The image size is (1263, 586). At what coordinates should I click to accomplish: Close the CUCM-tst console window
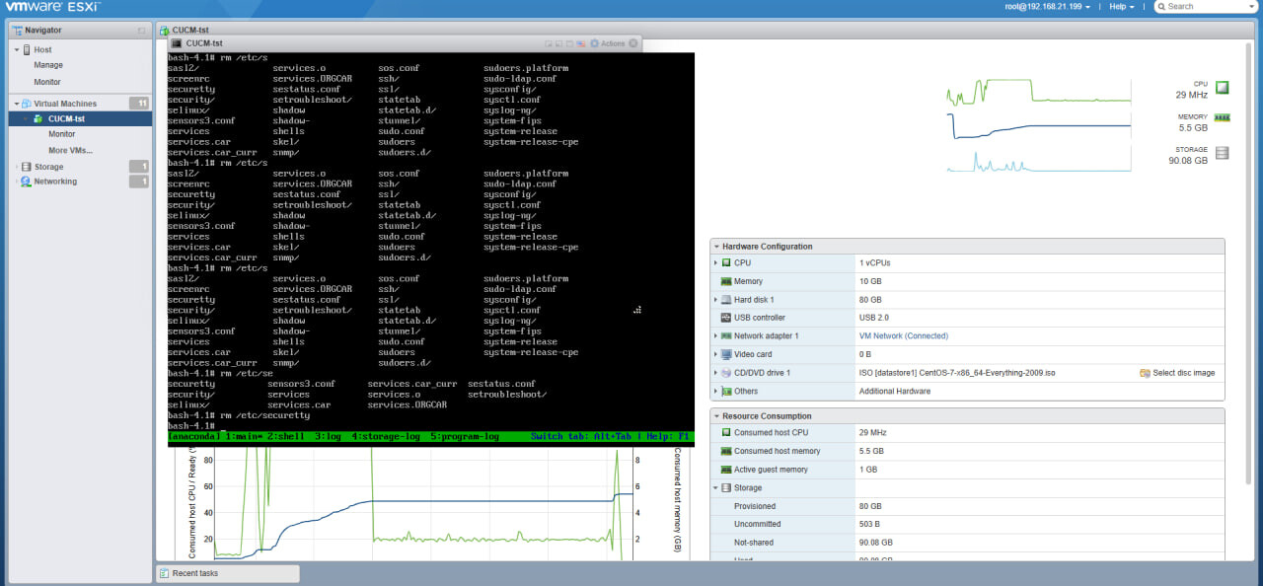633,43
